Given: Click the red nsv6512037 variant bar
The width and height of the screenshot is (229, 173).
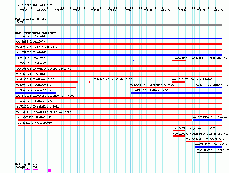Looking at the screenshot, I should click(x=179, y=82).
